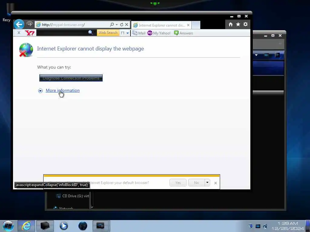
Task: Open dropdown arrow next to Web Search
Action: (x=127, y=33)
